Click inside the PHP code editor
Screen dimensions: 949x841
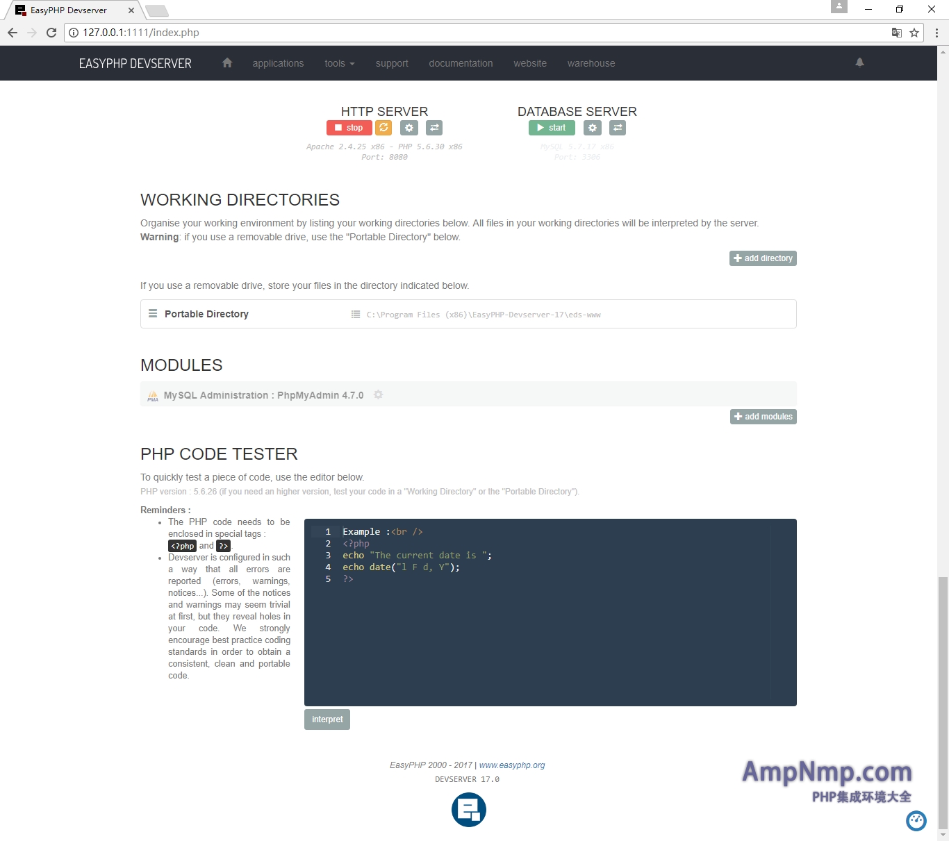click(550, 613)
